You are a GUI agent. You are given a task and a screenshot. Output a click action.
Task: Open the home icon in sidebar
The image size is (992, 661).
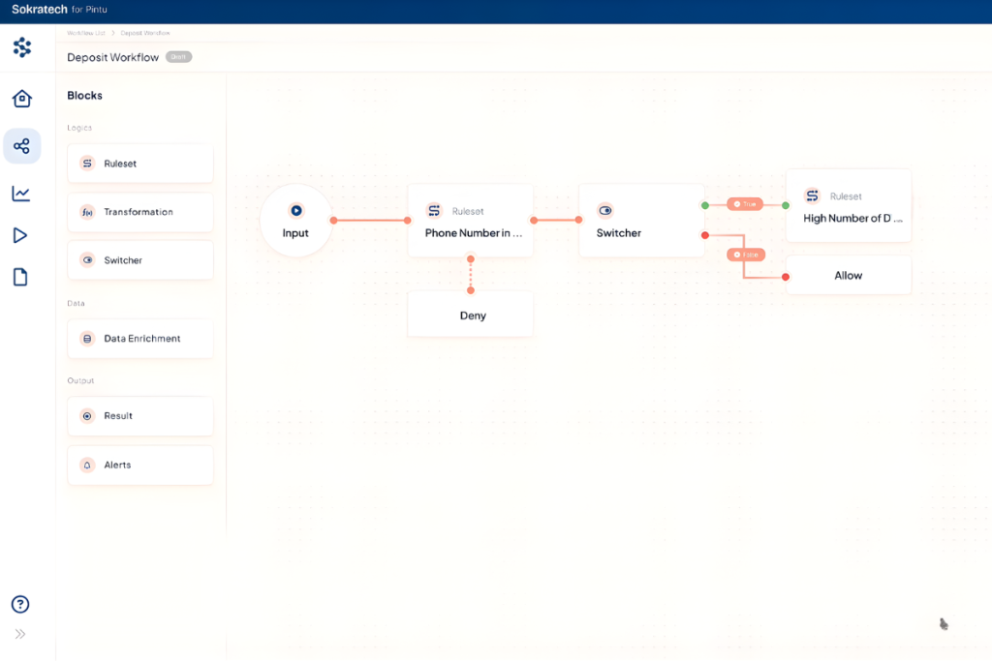(22, 98)
